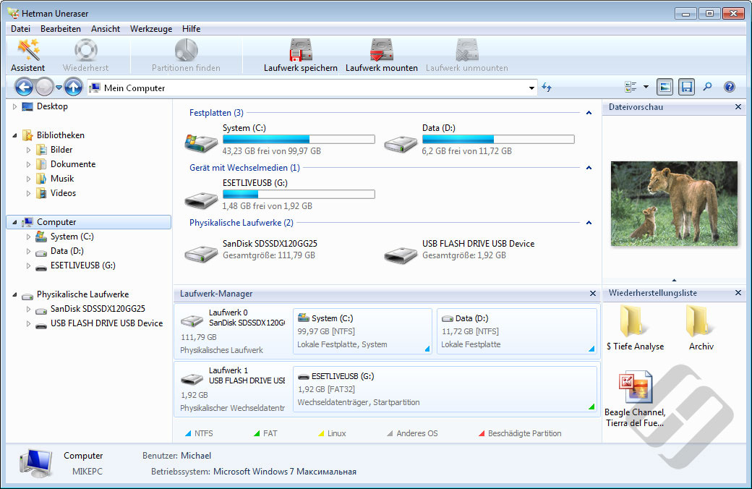Click the refresh arrows icon

tap(547, 88)
